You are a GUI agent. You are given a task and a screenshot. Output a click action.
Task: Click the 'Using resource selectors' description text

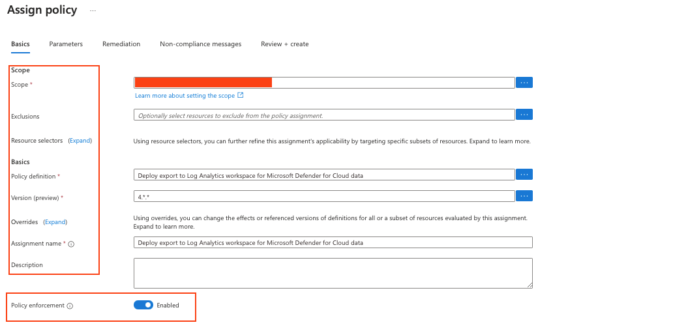click(332, 141)
